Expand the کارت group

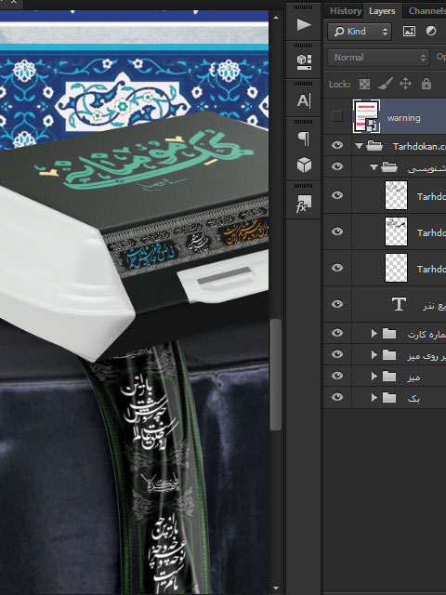[374, 334]
